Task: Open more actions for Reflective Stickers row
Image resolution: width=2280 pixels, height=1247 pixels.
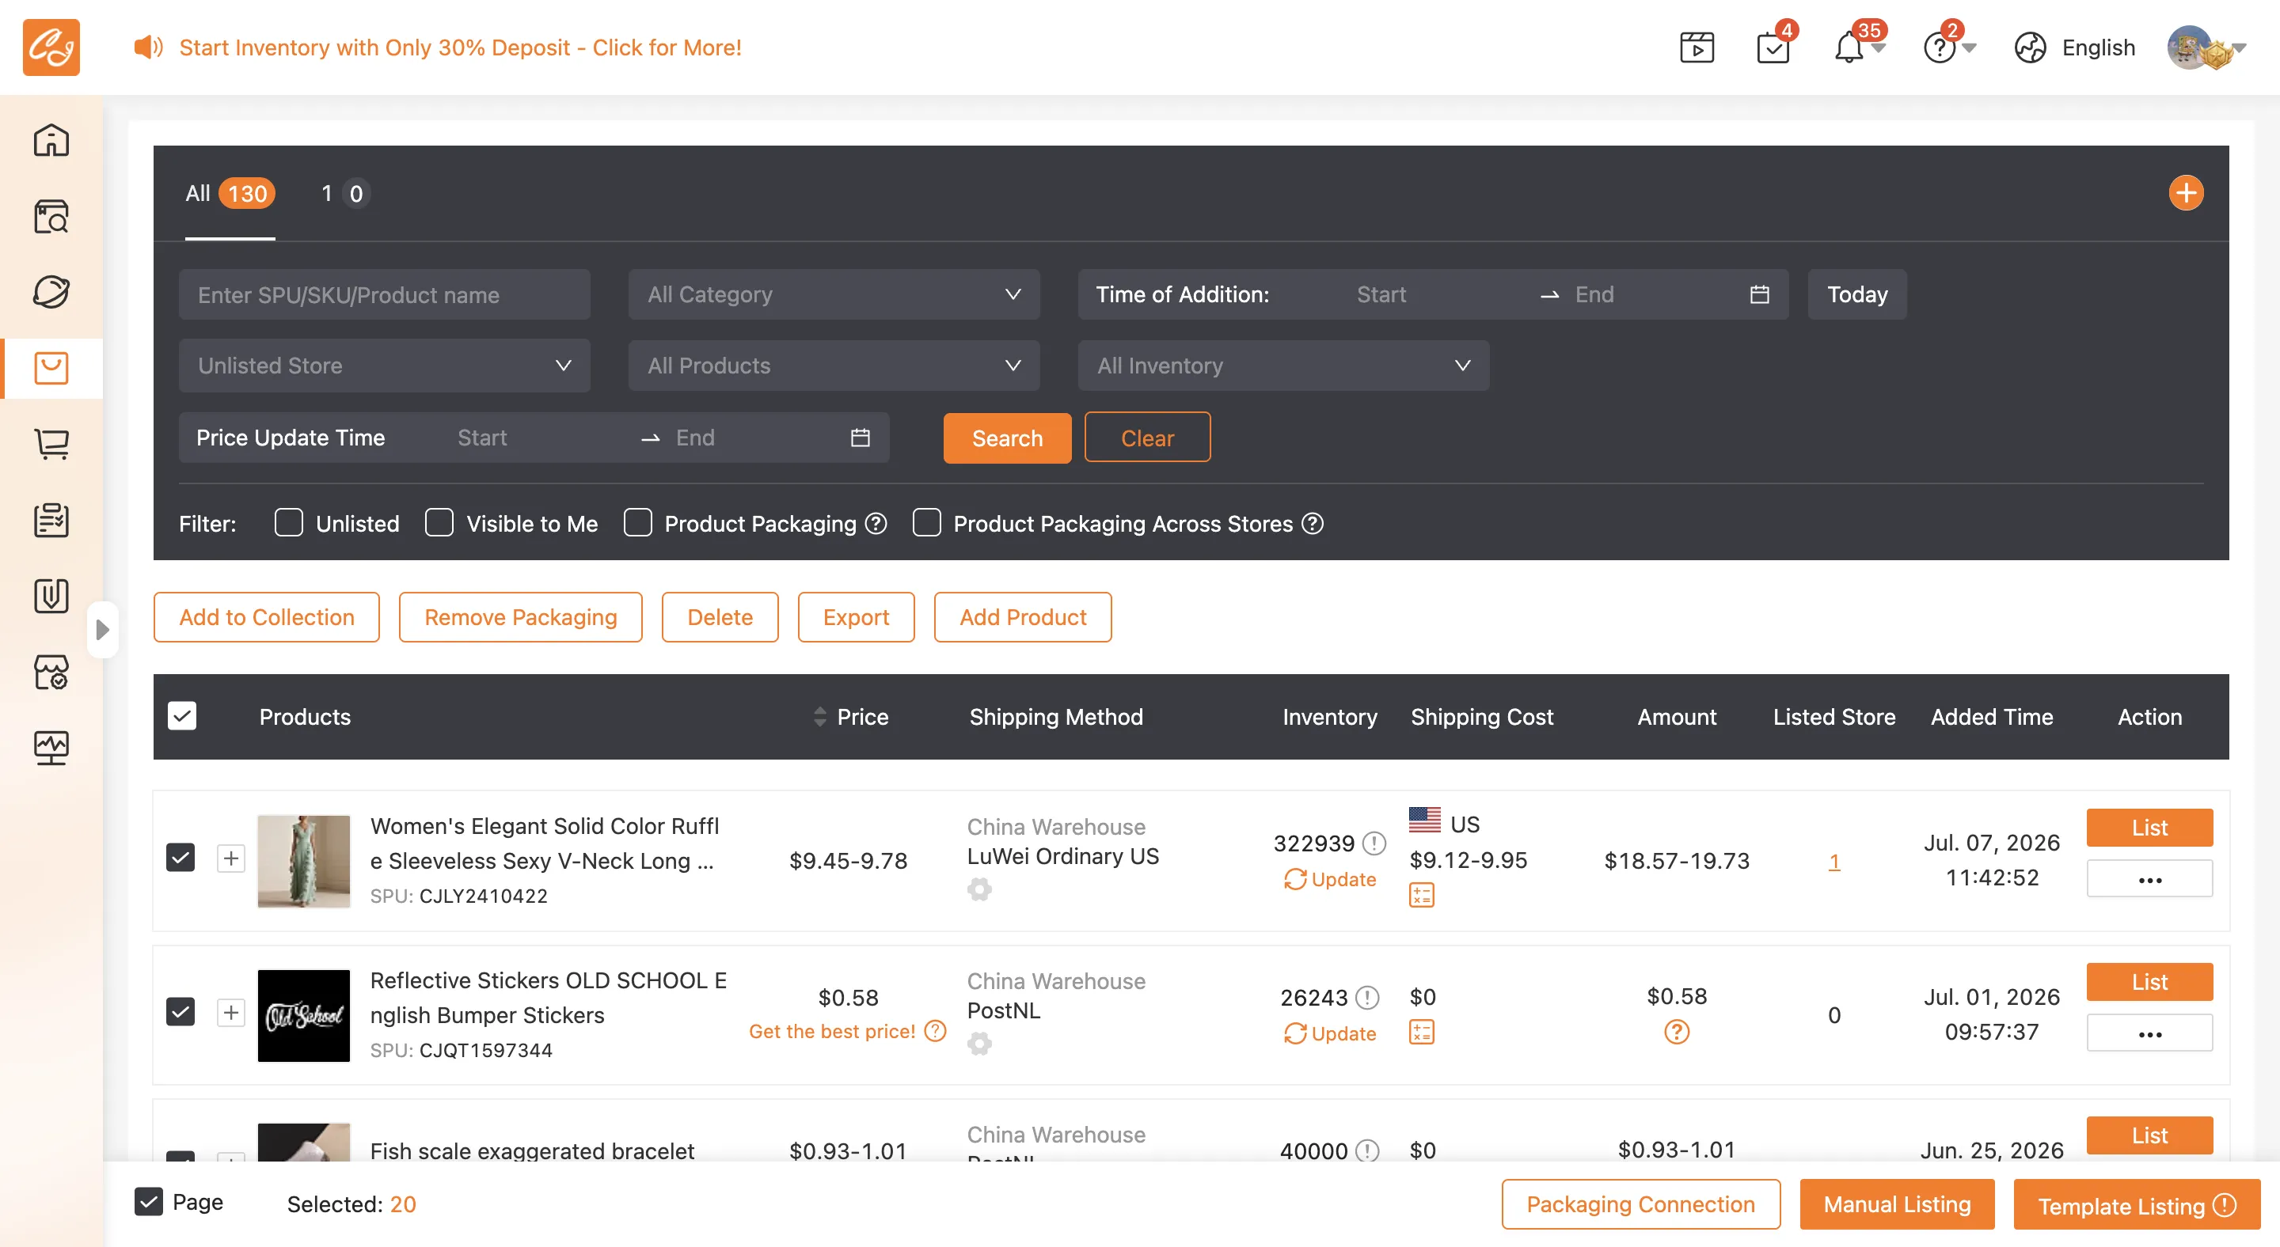Action: 2149,1032
